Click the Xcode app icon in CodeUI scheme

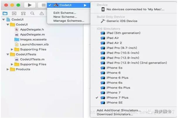(56, 5)
